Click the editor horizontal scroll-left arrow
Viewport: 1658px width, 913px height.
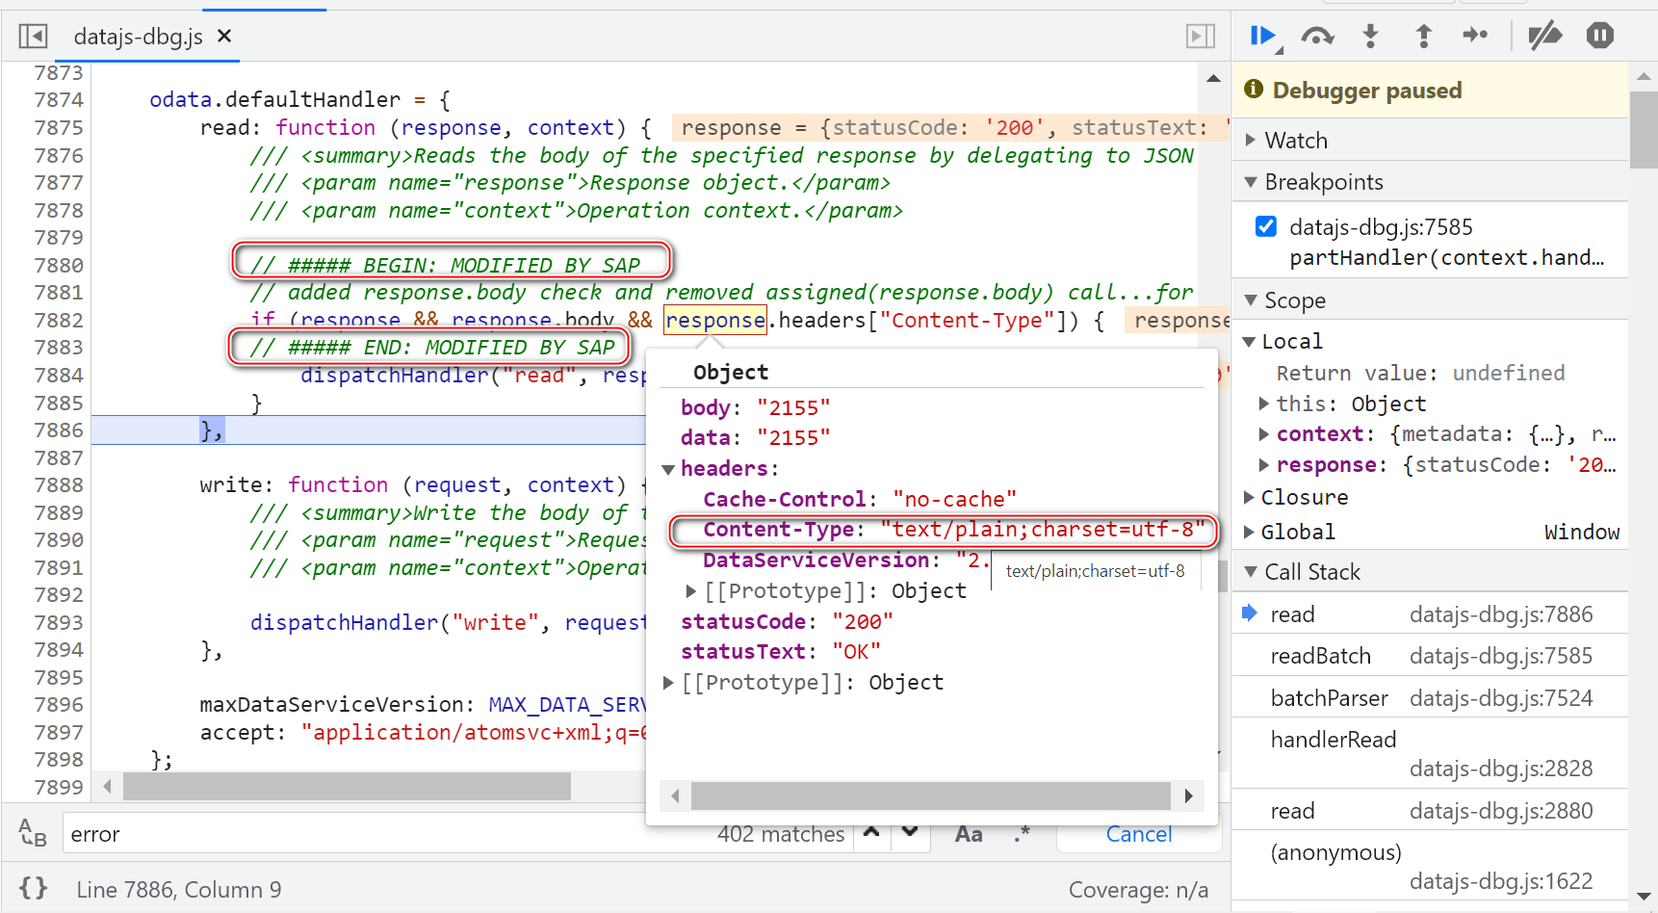107,787
